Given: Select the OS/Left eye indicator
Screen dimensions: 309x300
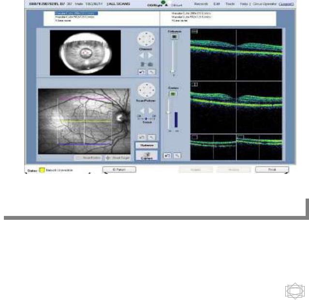Looking at the screenshot, I should pyautogui.click(x=177, y=5).
